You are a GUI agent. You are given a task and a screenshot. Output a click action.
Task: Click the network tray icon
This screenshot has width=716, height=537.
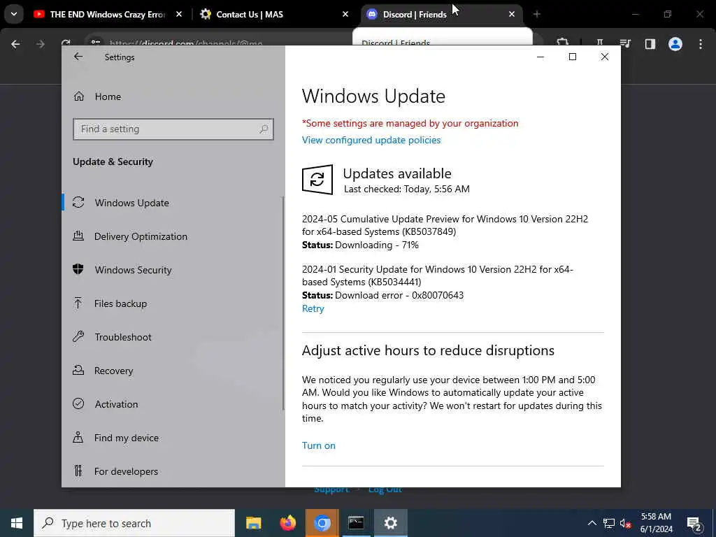tap(609, 523)
